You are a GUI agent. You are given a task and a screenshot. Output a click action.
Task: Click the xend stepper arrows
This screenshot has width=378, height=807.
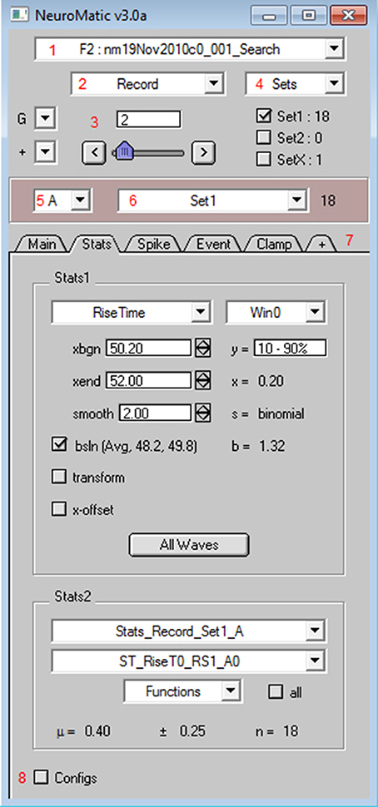click(203, 381)
